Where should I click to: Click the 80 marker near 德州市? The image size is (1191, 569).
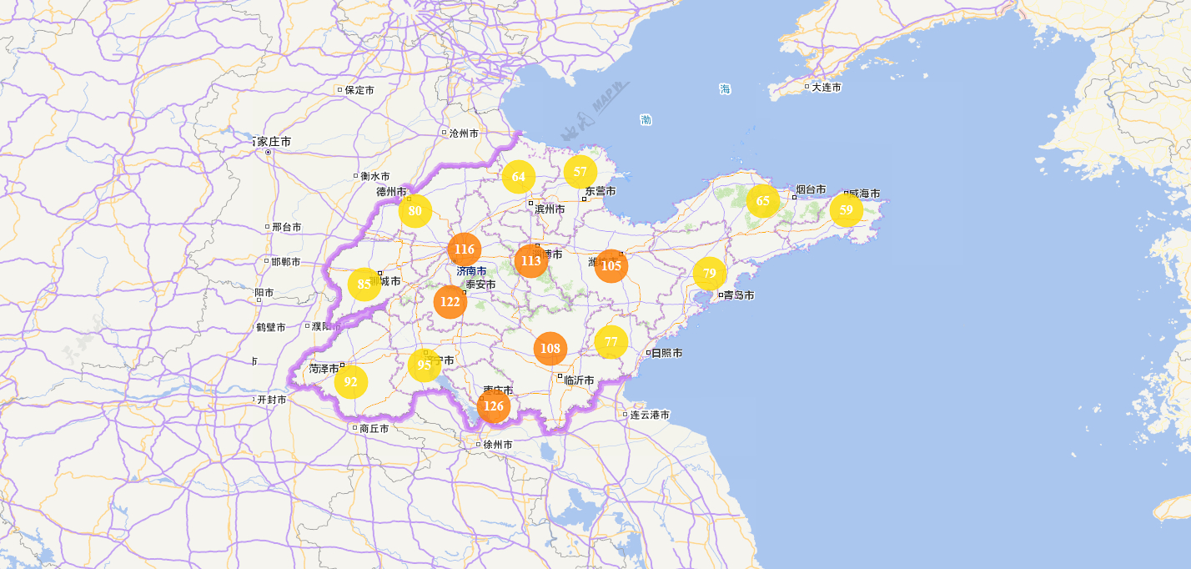coord(414,213)
